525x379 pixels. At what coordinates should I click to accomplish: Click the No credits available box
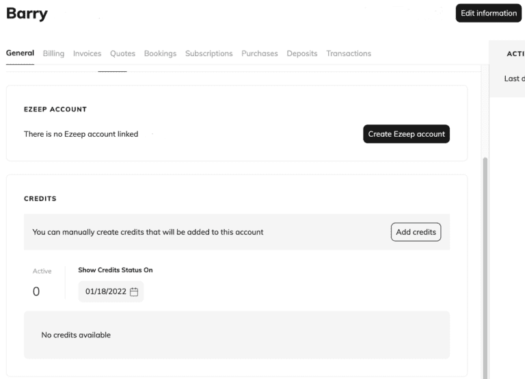point(237,335)
